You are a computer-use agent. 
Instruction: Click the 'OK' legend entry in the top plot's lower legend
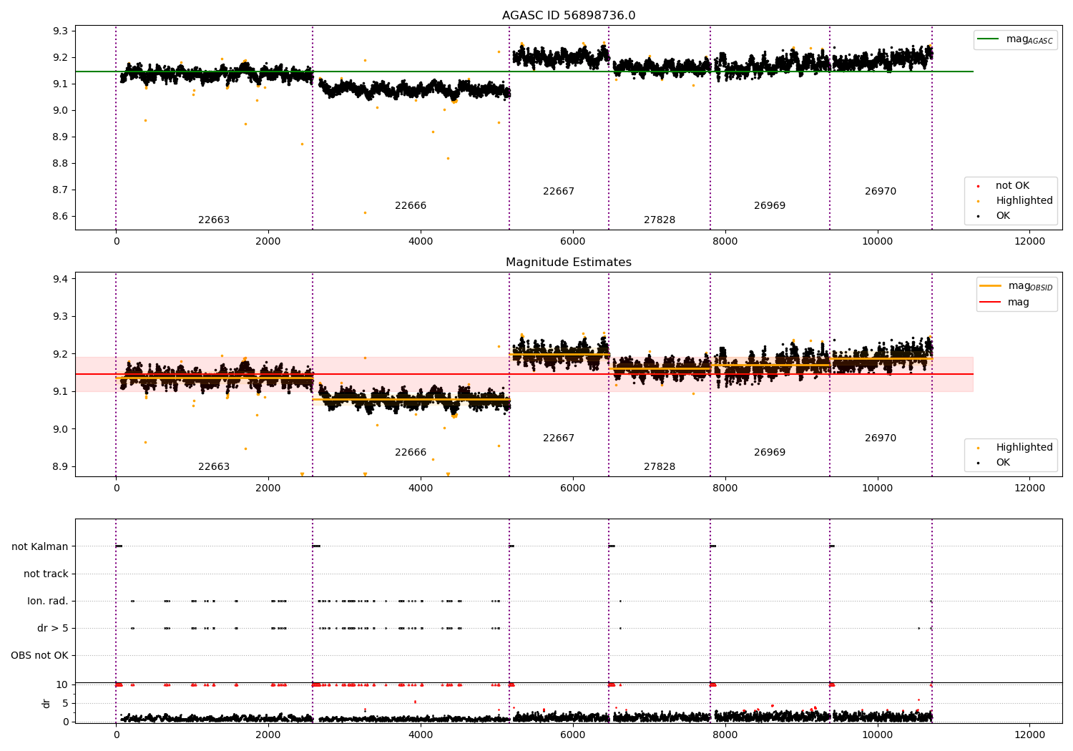(x=1003, y=216)
